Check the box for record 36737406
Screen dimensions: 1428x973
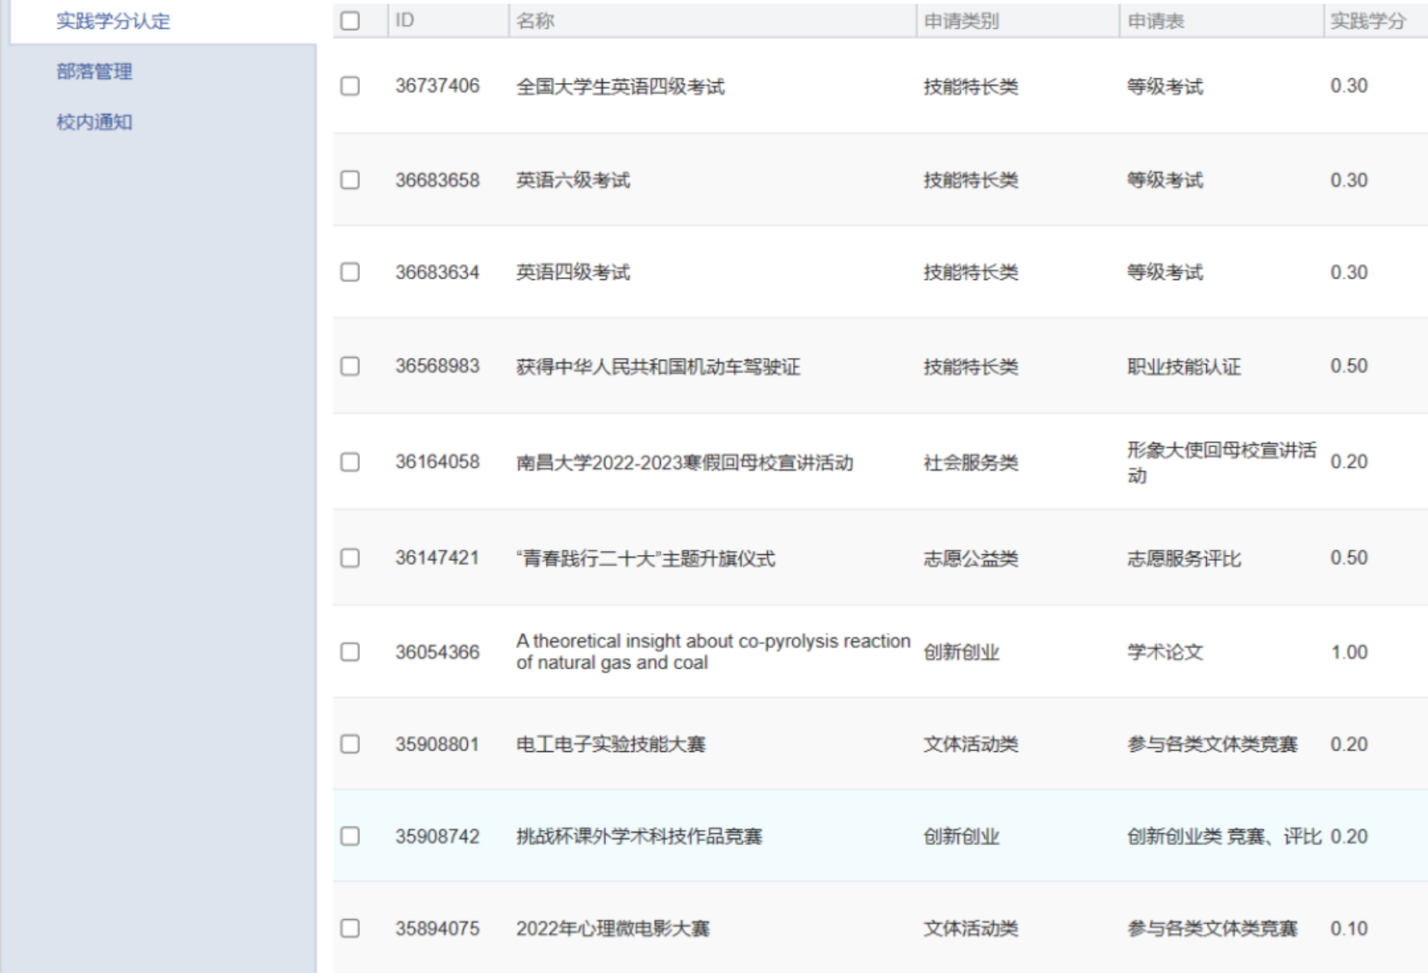350,86
